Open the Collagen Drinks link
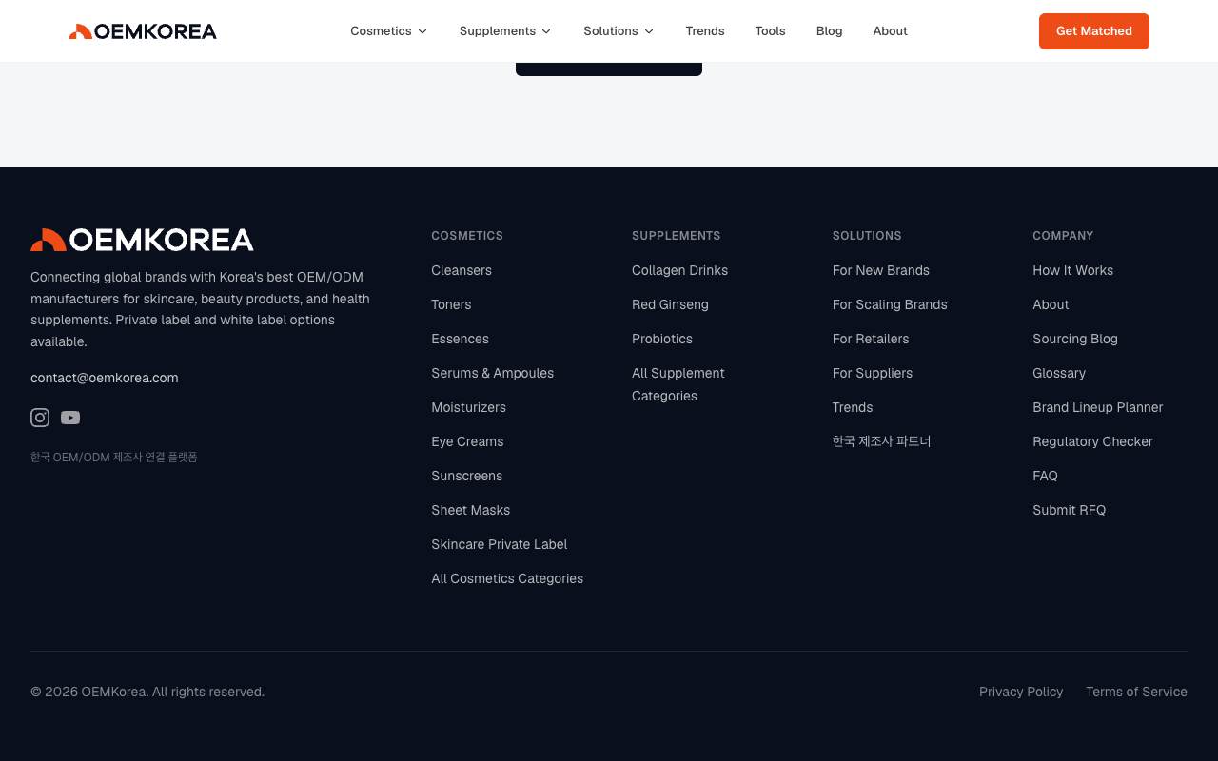Screen dimensions: 1218x761 pyautogui.click(x=679, y=270)
